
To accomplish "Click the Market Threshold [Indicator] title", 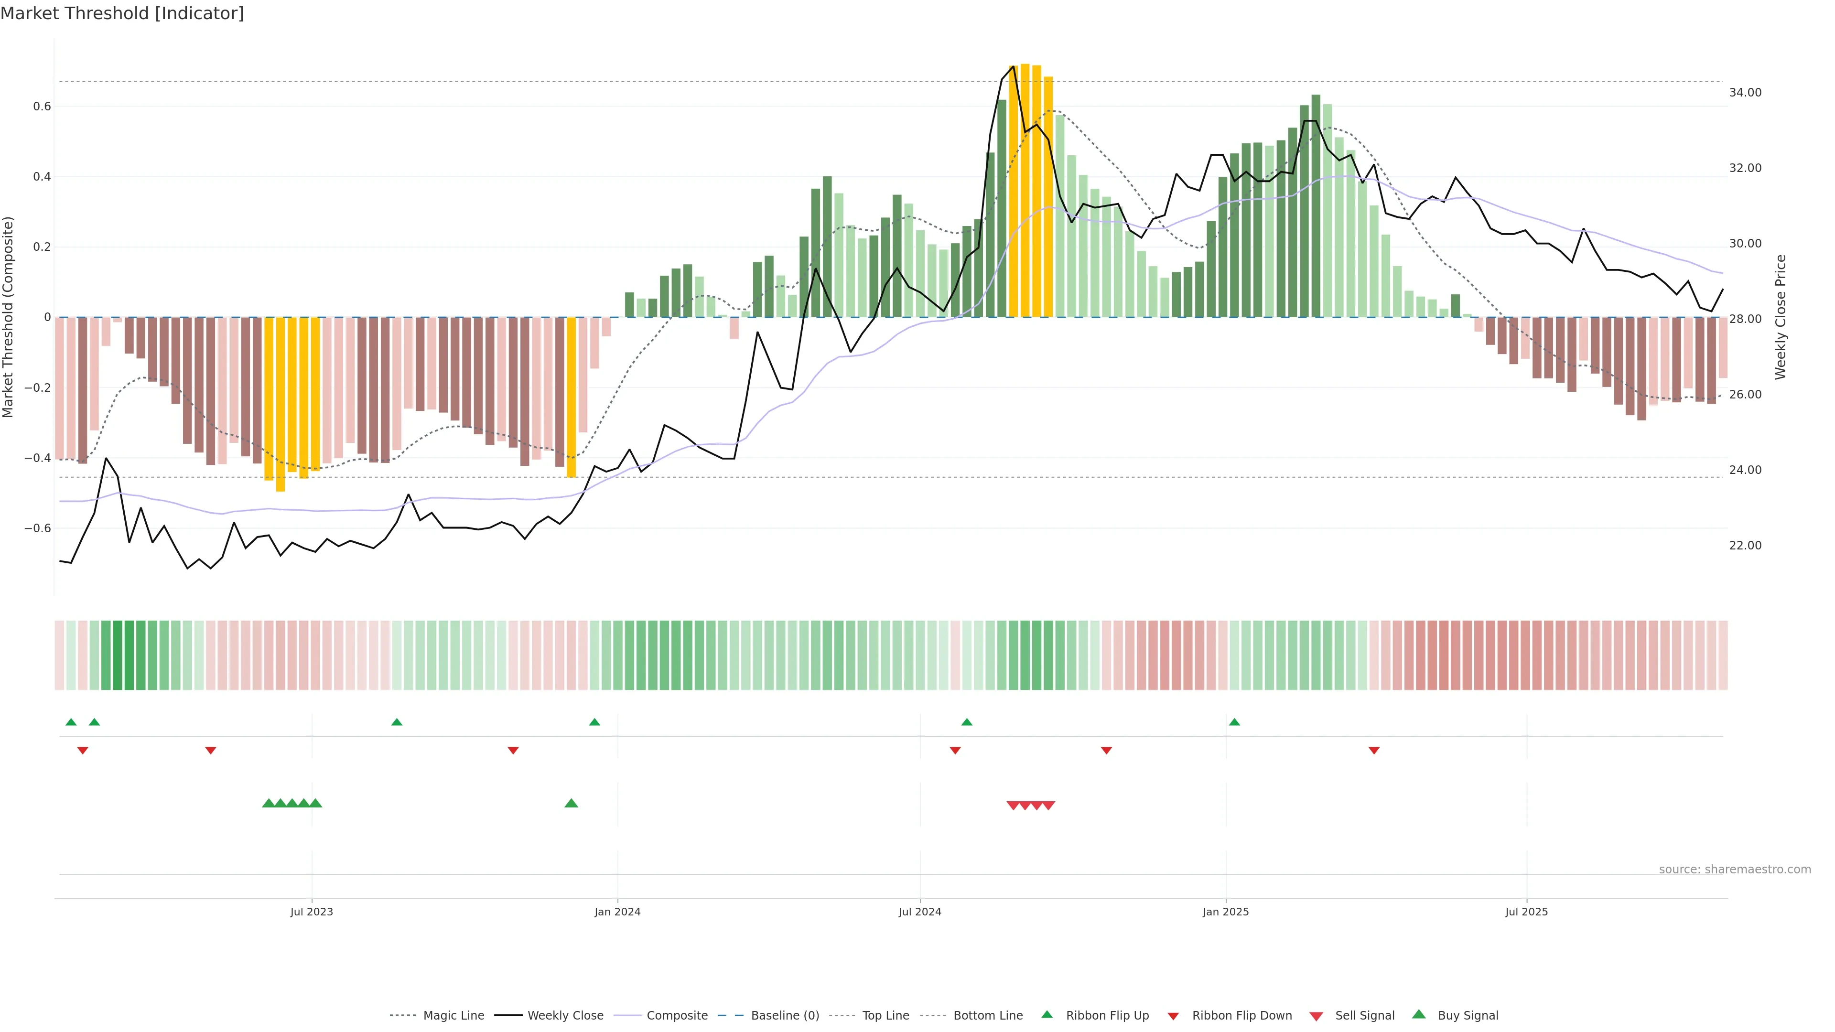I will [122, 13].
